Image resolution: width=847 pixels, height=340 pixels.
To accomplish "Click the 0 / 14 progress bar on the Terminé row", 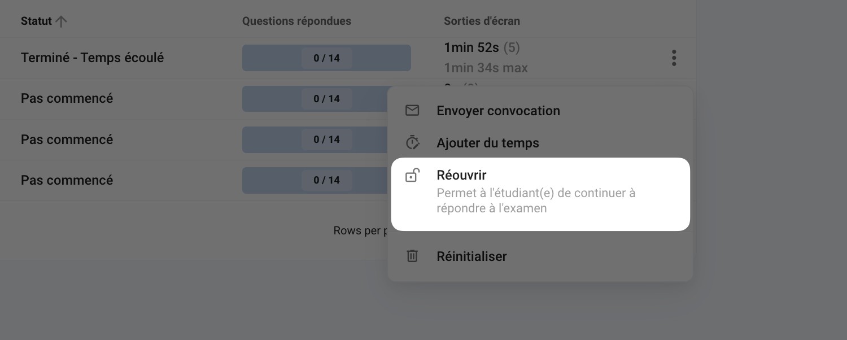I will [326, 58].
